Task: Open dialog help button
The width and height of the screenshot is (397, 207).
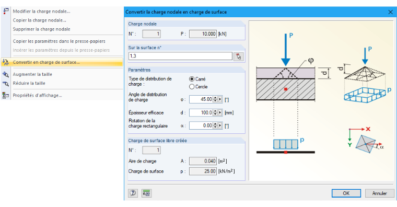Action: click(133, 193)
